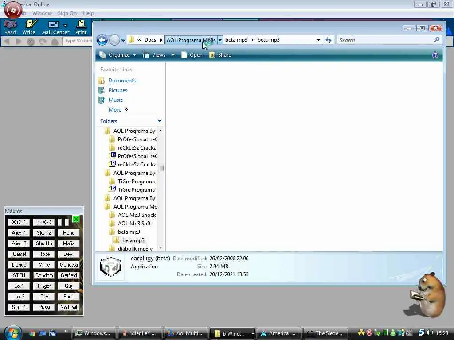
Task: Click the Skull-2 macro button
Action: [x=44, y=233]
